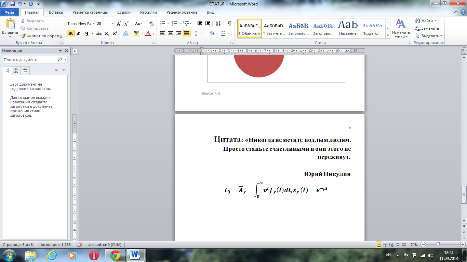Open Google Chrome from the taskbar
This screenshot has height=262, width=467.
coord(115,255)
